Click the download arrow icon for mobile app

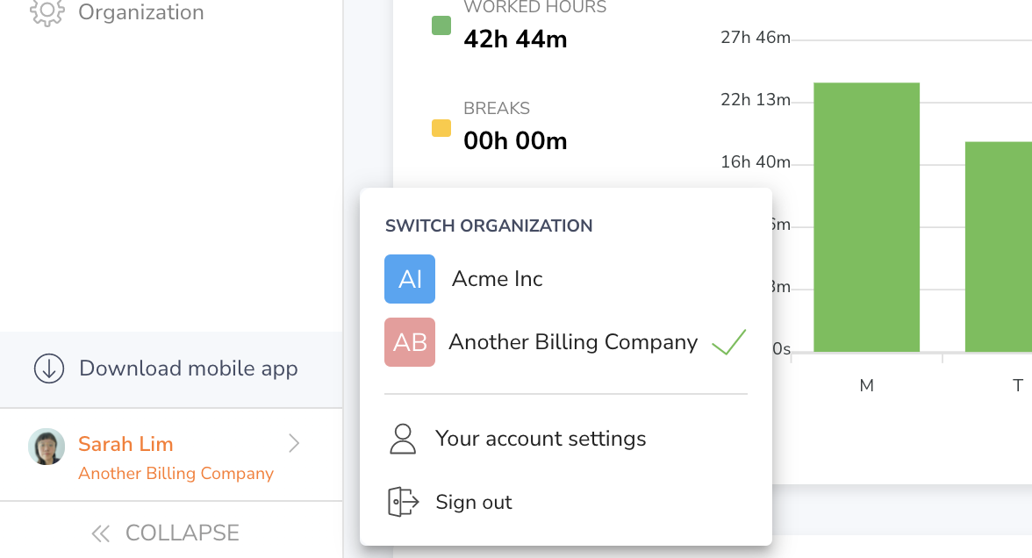click(x=48, y=368)
